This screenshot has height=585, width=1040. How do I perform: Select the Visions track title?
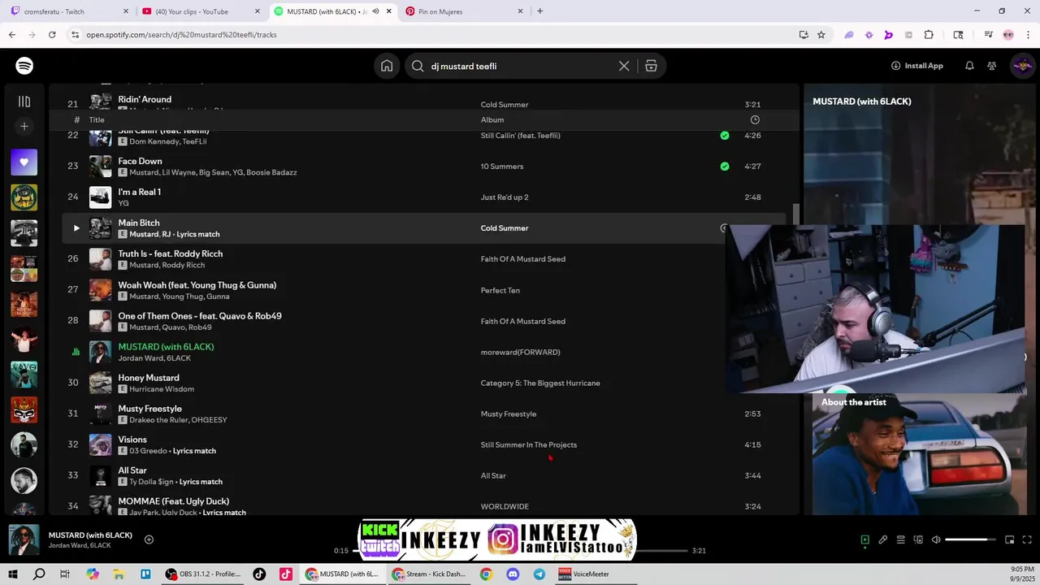coord(132,440)
